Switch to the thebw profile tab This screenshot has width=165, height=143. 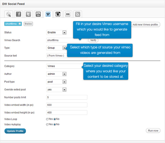click(x=28, y=24)
